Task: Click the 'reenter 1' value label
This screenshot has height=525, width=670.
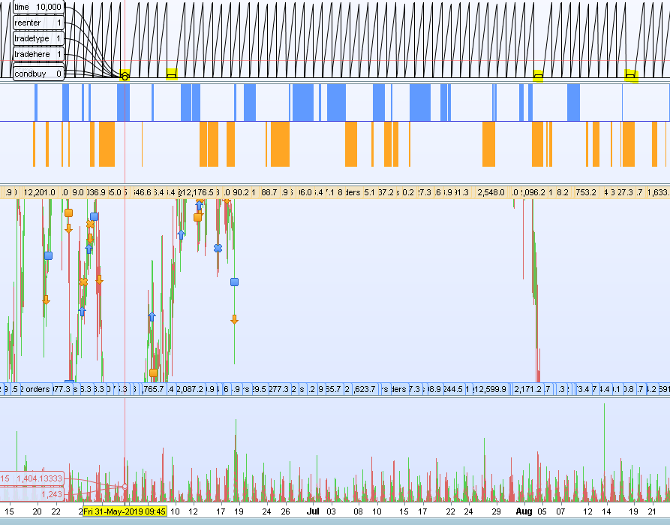Action: (x=38, y=23)
